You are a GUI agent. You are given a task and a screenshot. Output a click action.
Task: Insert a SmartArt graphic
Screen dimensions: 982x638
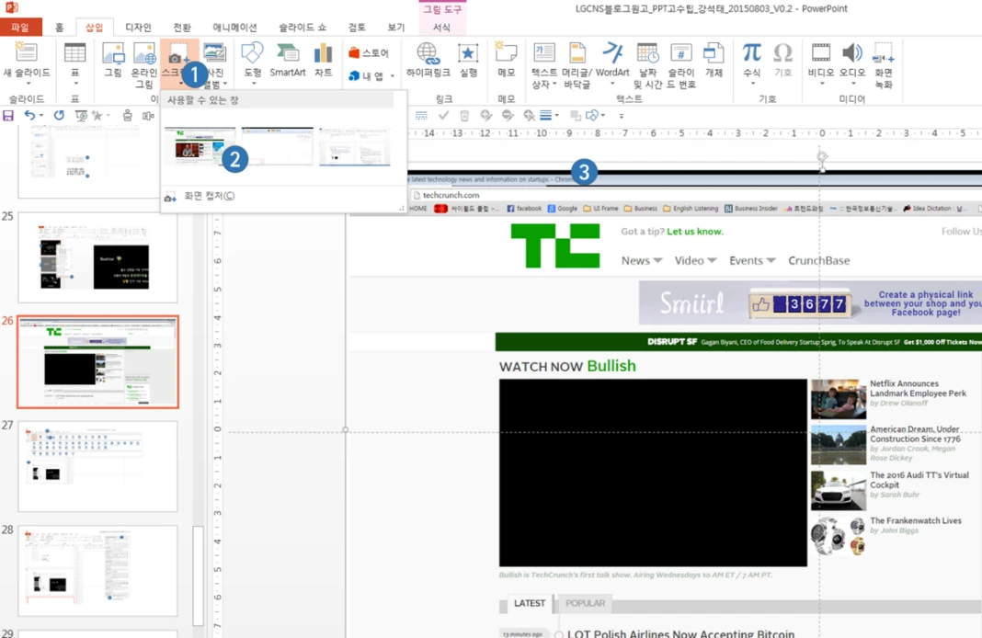click(x=288, y=60)
